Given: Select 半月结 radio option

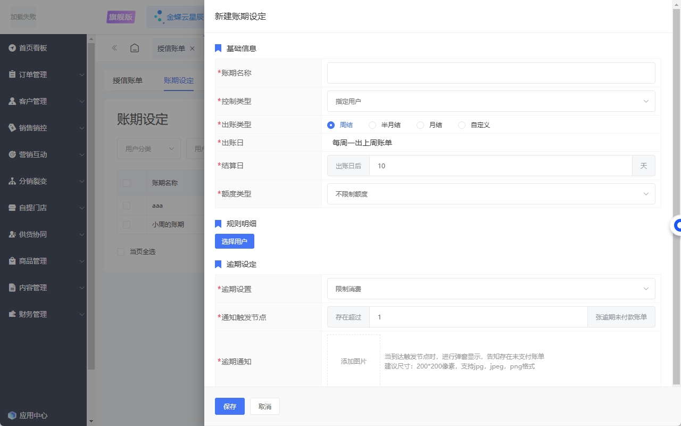Looking at the screenshot, I should (x=372, y=125).
